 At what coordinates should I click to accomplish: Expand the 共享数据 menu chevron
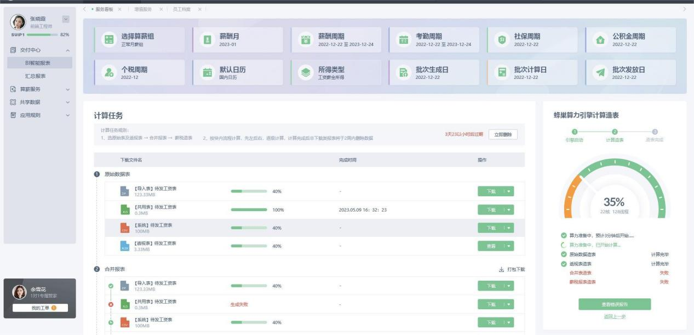point(68,103)
